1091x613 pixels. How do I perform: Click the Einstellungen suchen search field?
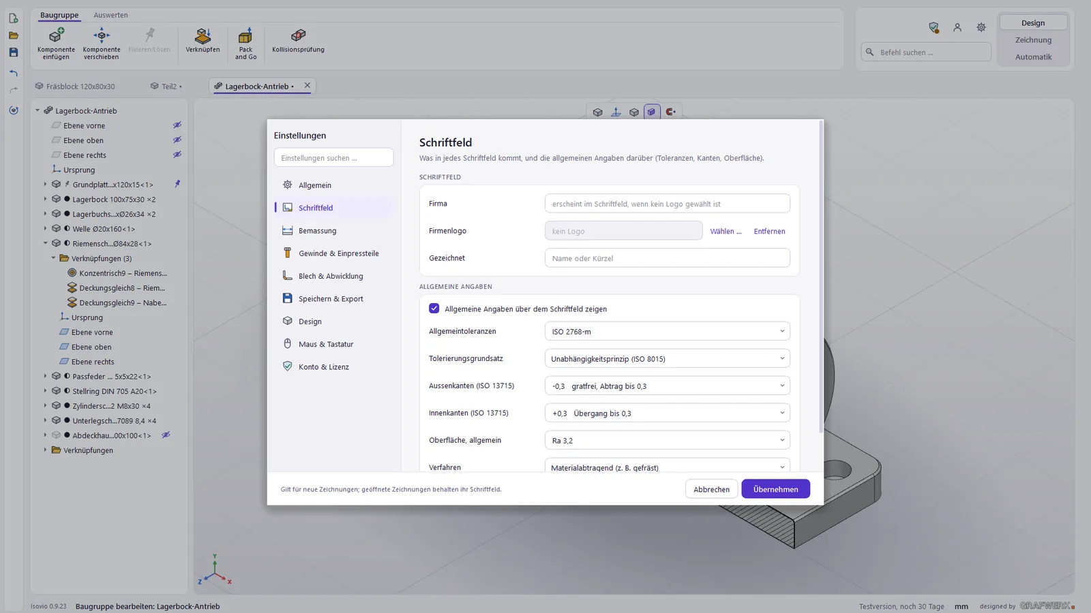[333, 158]
